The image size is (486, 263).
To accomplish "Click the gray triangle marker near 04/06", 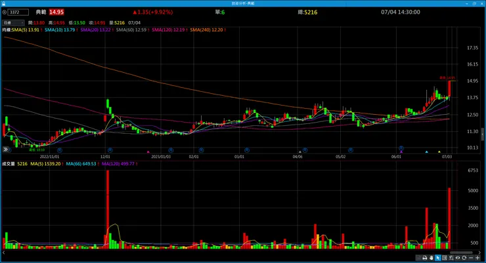I will [x=299, y=152].
